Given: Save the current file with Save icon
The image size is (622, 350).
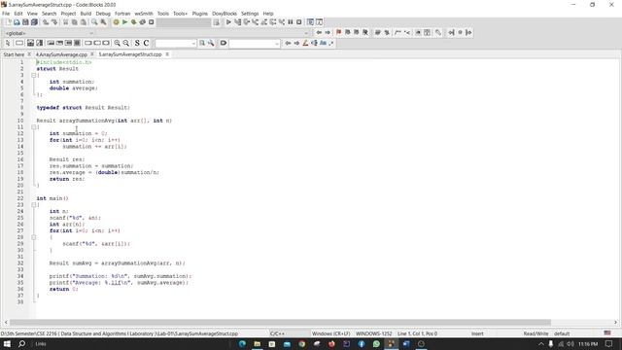Looking at the screenshot, I should coord(25,22).
